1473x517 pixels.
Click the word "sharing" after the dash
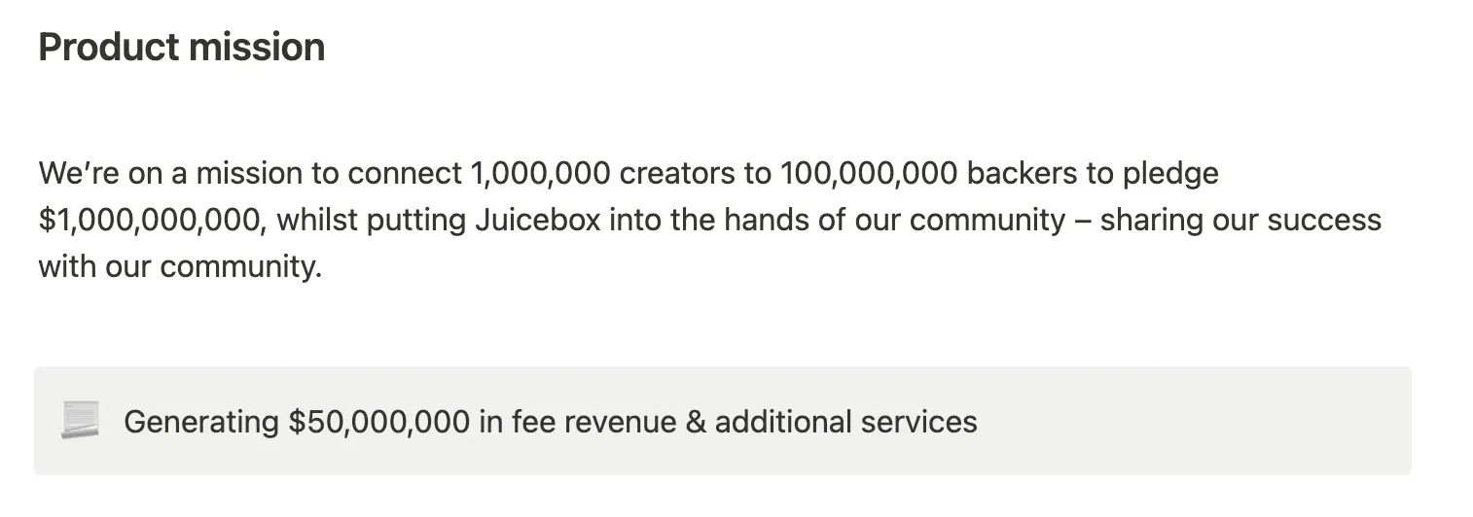pos(1152,220)
